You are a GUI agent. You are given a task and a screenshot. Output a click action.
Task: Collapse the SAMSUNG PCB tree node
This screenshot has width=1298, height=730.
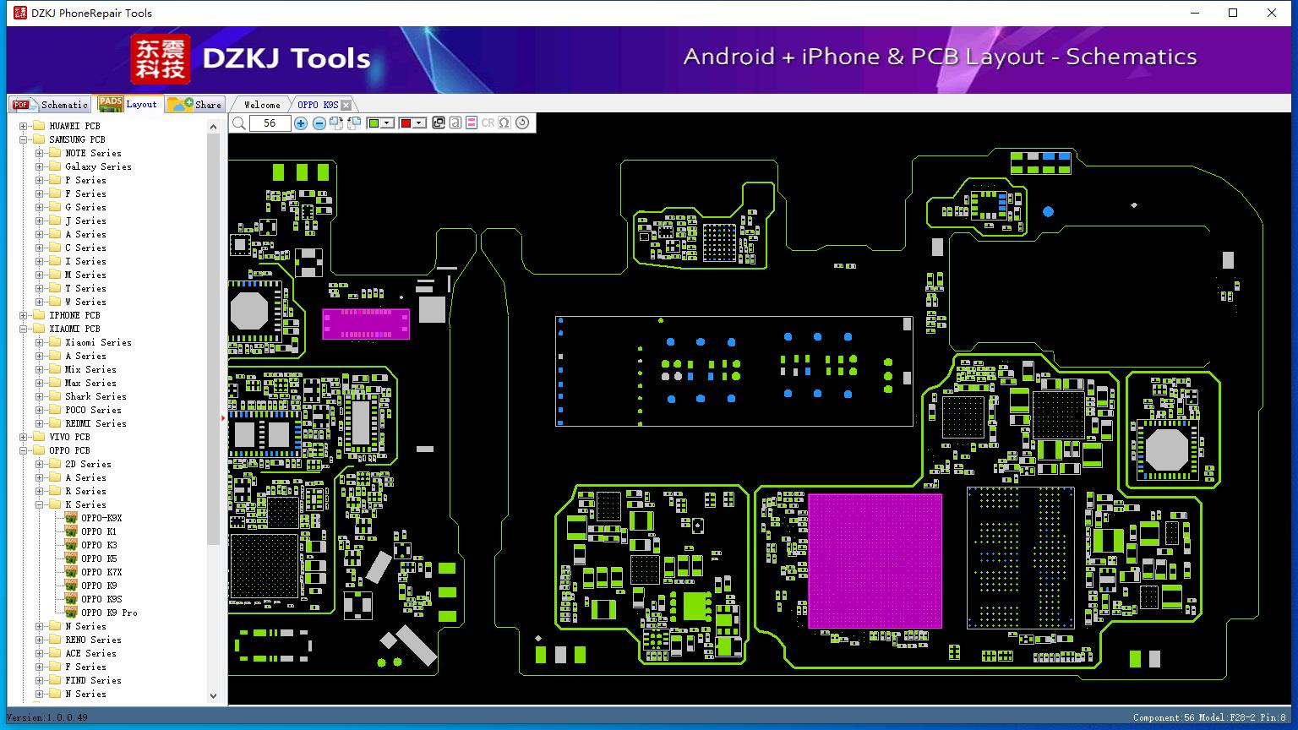point(24,139)
